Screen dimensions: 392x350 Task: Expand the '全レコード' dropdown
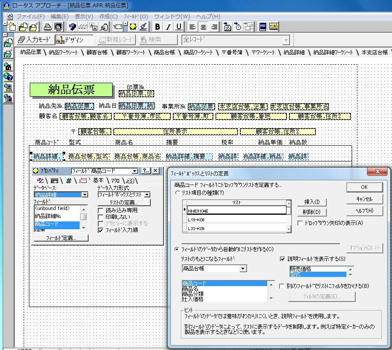(x=286, y=40)
